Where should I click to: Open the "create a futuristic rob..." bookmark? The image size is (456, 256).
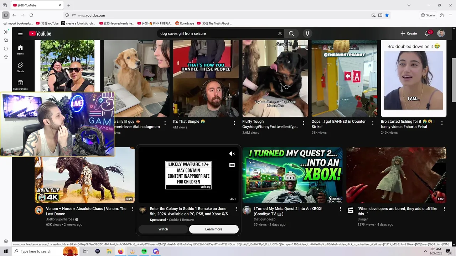pyautogui.click(x=78, y=23)
